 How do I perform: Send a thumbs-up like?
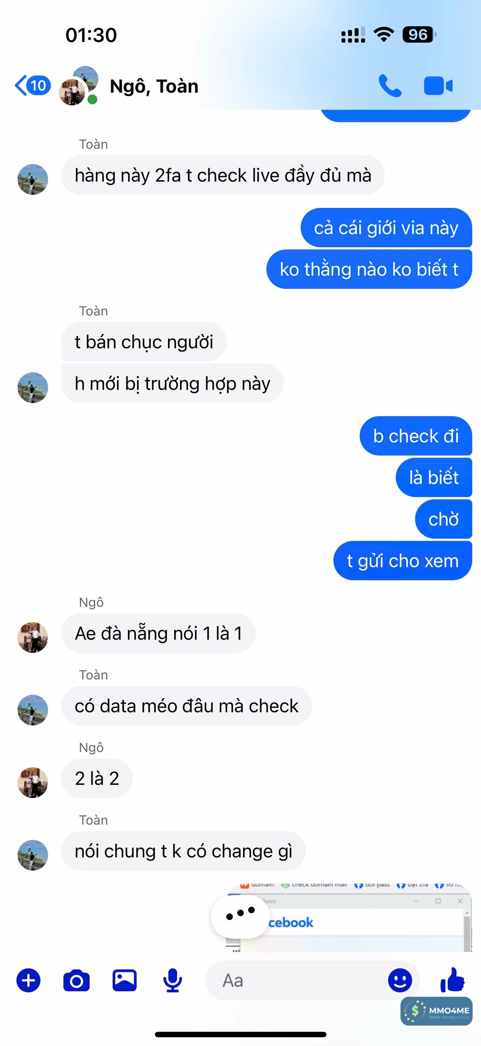click(453, 979)
